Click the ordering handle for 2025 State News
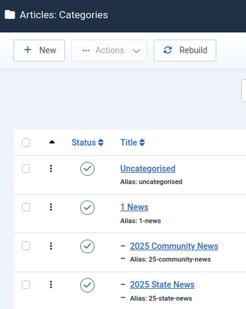The width and height of the screenshot is (246, 309). click(x=51, y=285)
